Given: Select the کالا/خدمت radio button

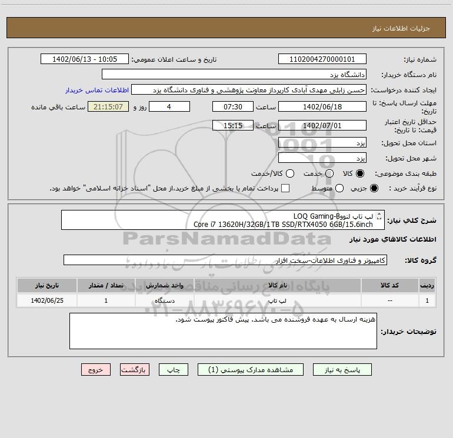Looking at the screenshot, I should (290, 173).
